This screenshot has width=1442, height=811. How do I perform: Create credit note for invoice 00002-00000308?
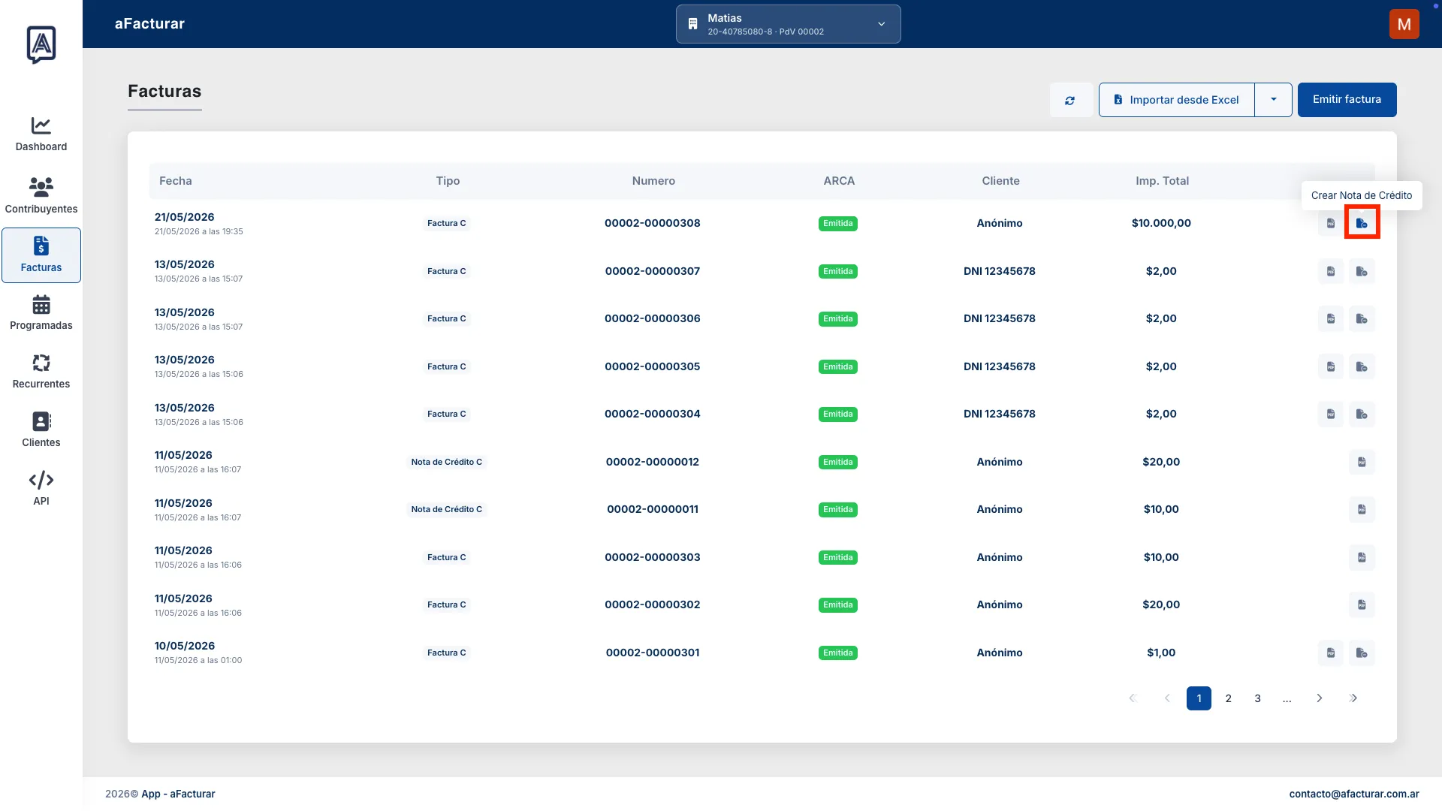pos(1362,223)
